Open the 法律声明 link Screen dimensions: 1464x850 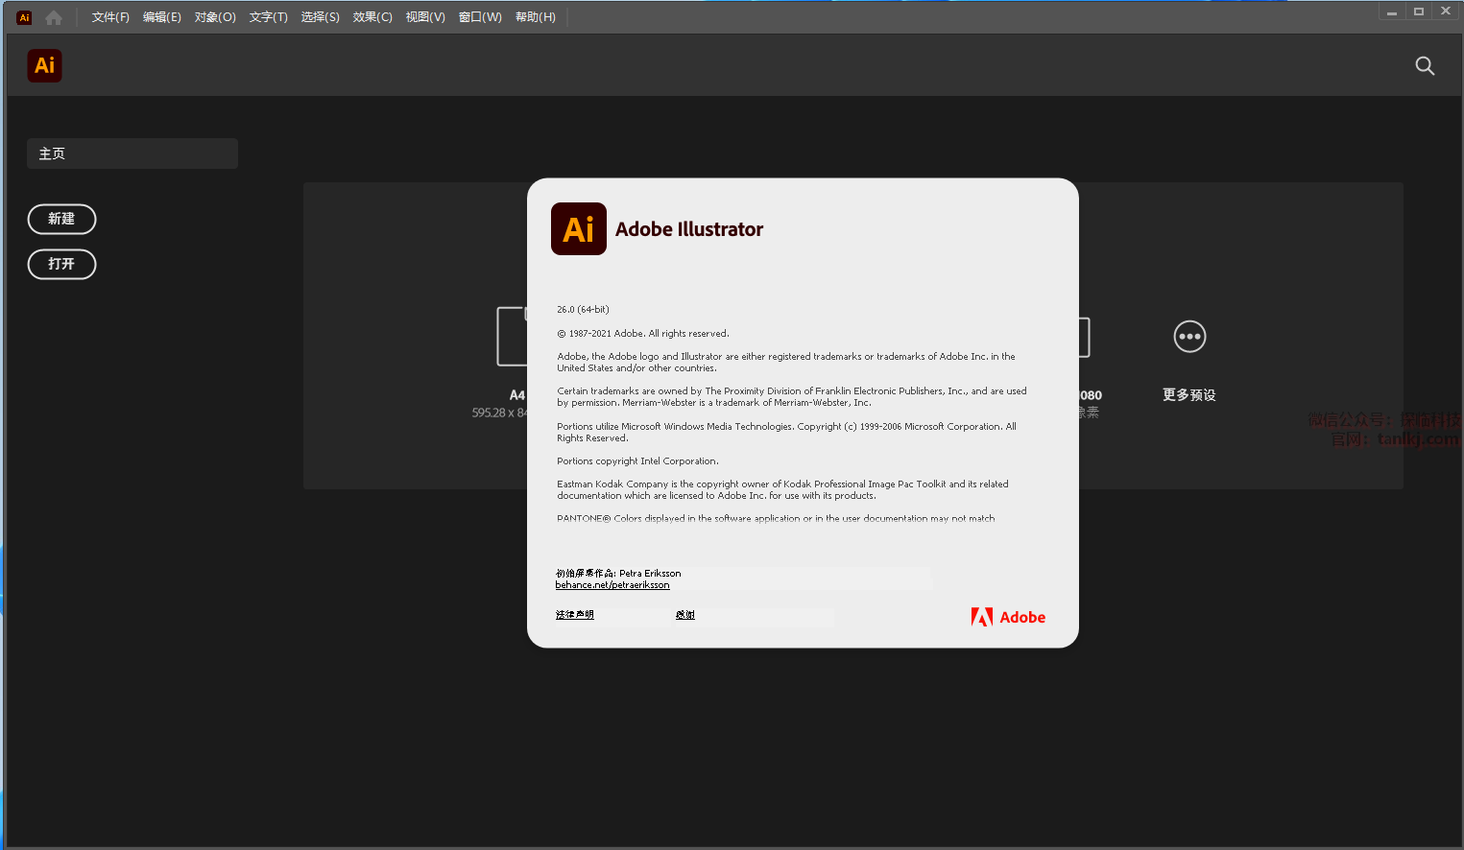(x=575, y=615)
